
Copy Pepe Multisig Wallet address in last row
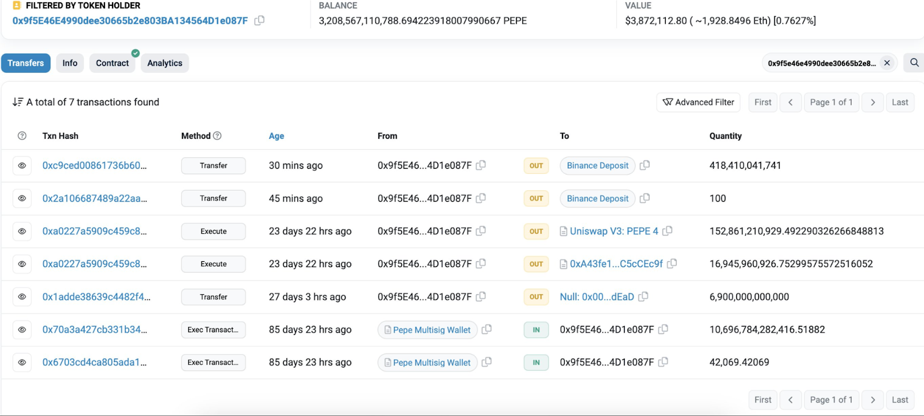pos(487,362)
